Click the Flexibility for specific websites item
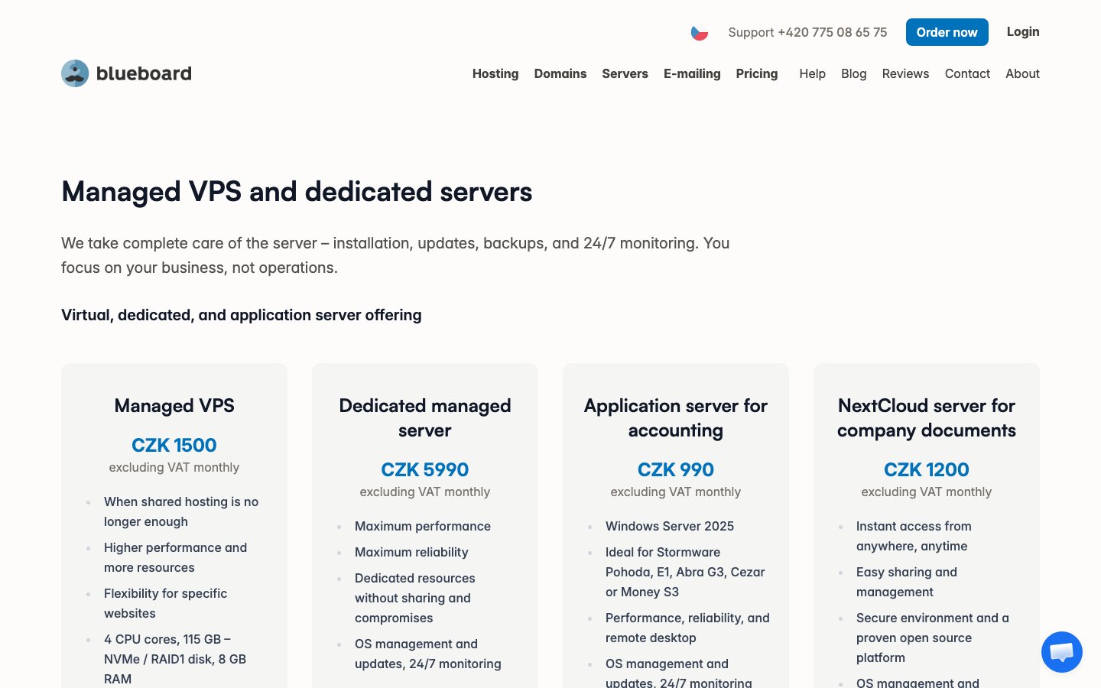This screenshot has width=1101, height=688. pos(165,603)
